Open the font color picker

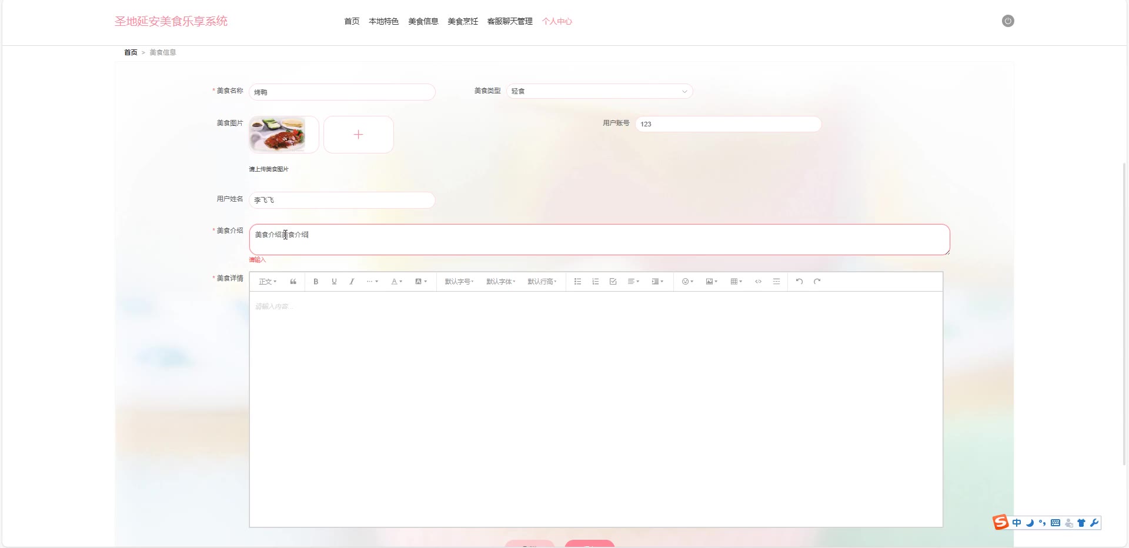point(397,282)
